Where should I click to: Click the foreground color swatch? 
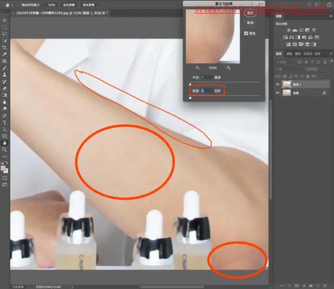[x=3, y=168]
